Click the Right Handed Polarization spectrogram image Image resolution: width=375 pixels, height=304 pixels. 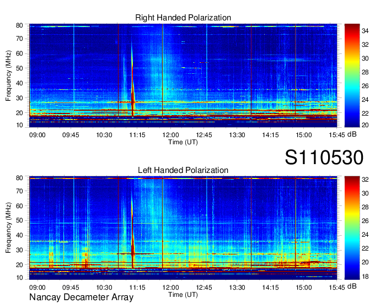point(183,75)
